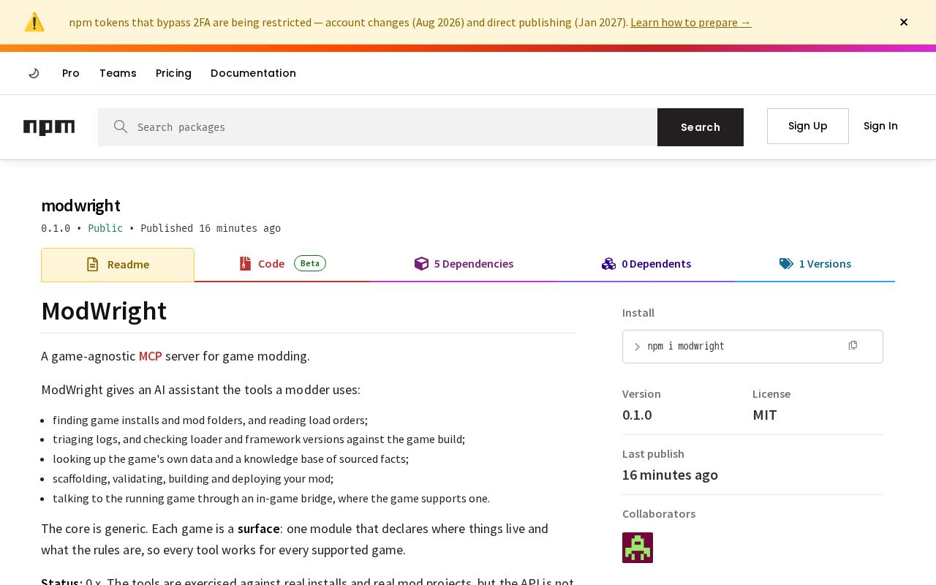Image resolution: width=936 pixels, height=585 pixels.
Task: Focus the Search packages input field
Action: click(377, 127)
